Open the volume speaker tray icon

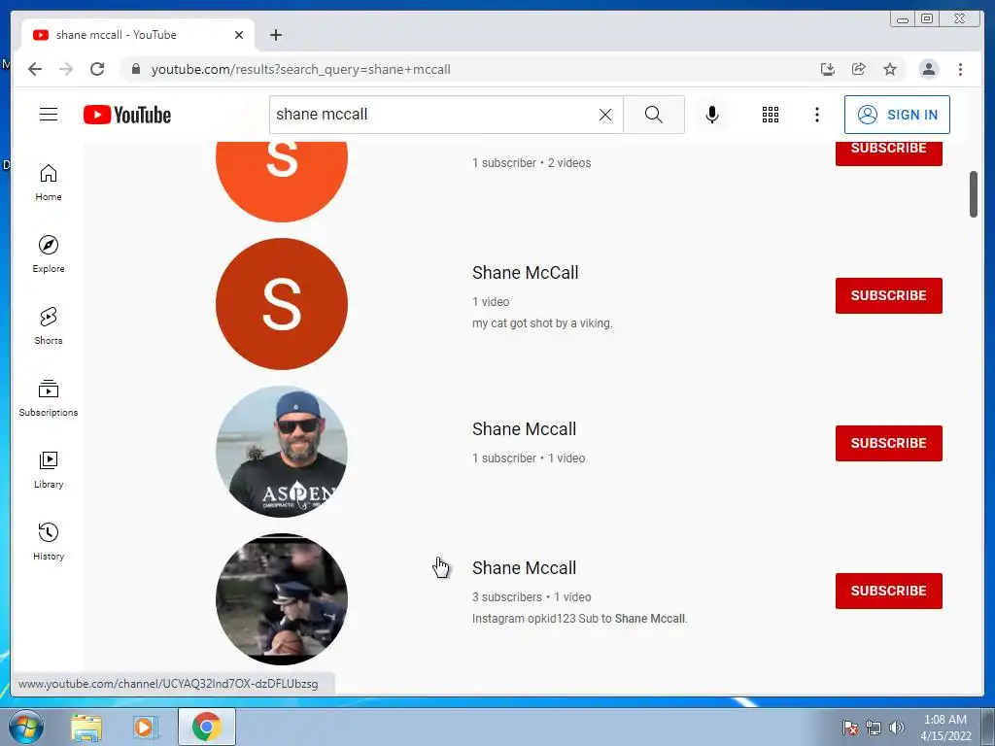(897, 728)
